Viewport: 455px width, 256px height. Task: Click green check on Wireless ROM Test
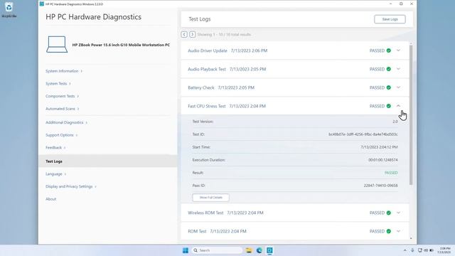(389, 213)
